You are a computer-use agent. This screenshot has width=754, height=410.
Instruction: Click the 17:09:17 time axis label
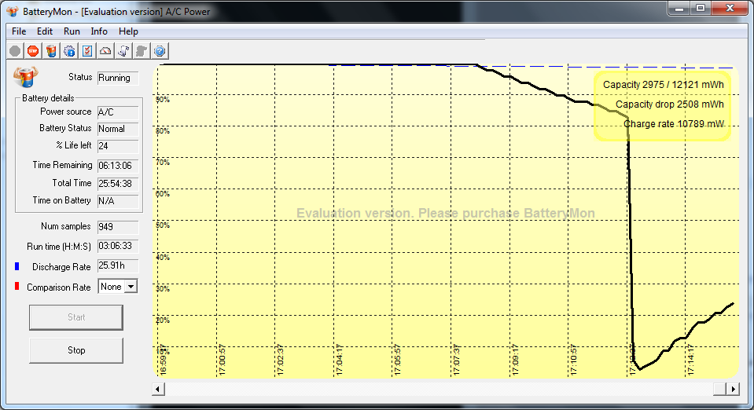pyautogui.click(x=515, y=360)
